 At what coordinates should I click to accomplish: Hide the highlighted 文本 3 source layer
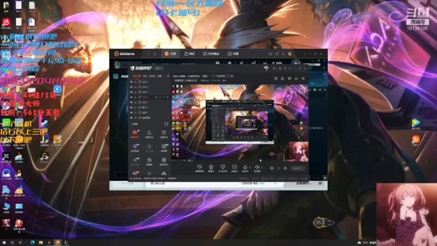pyautogui.click(x=131, y=97)
